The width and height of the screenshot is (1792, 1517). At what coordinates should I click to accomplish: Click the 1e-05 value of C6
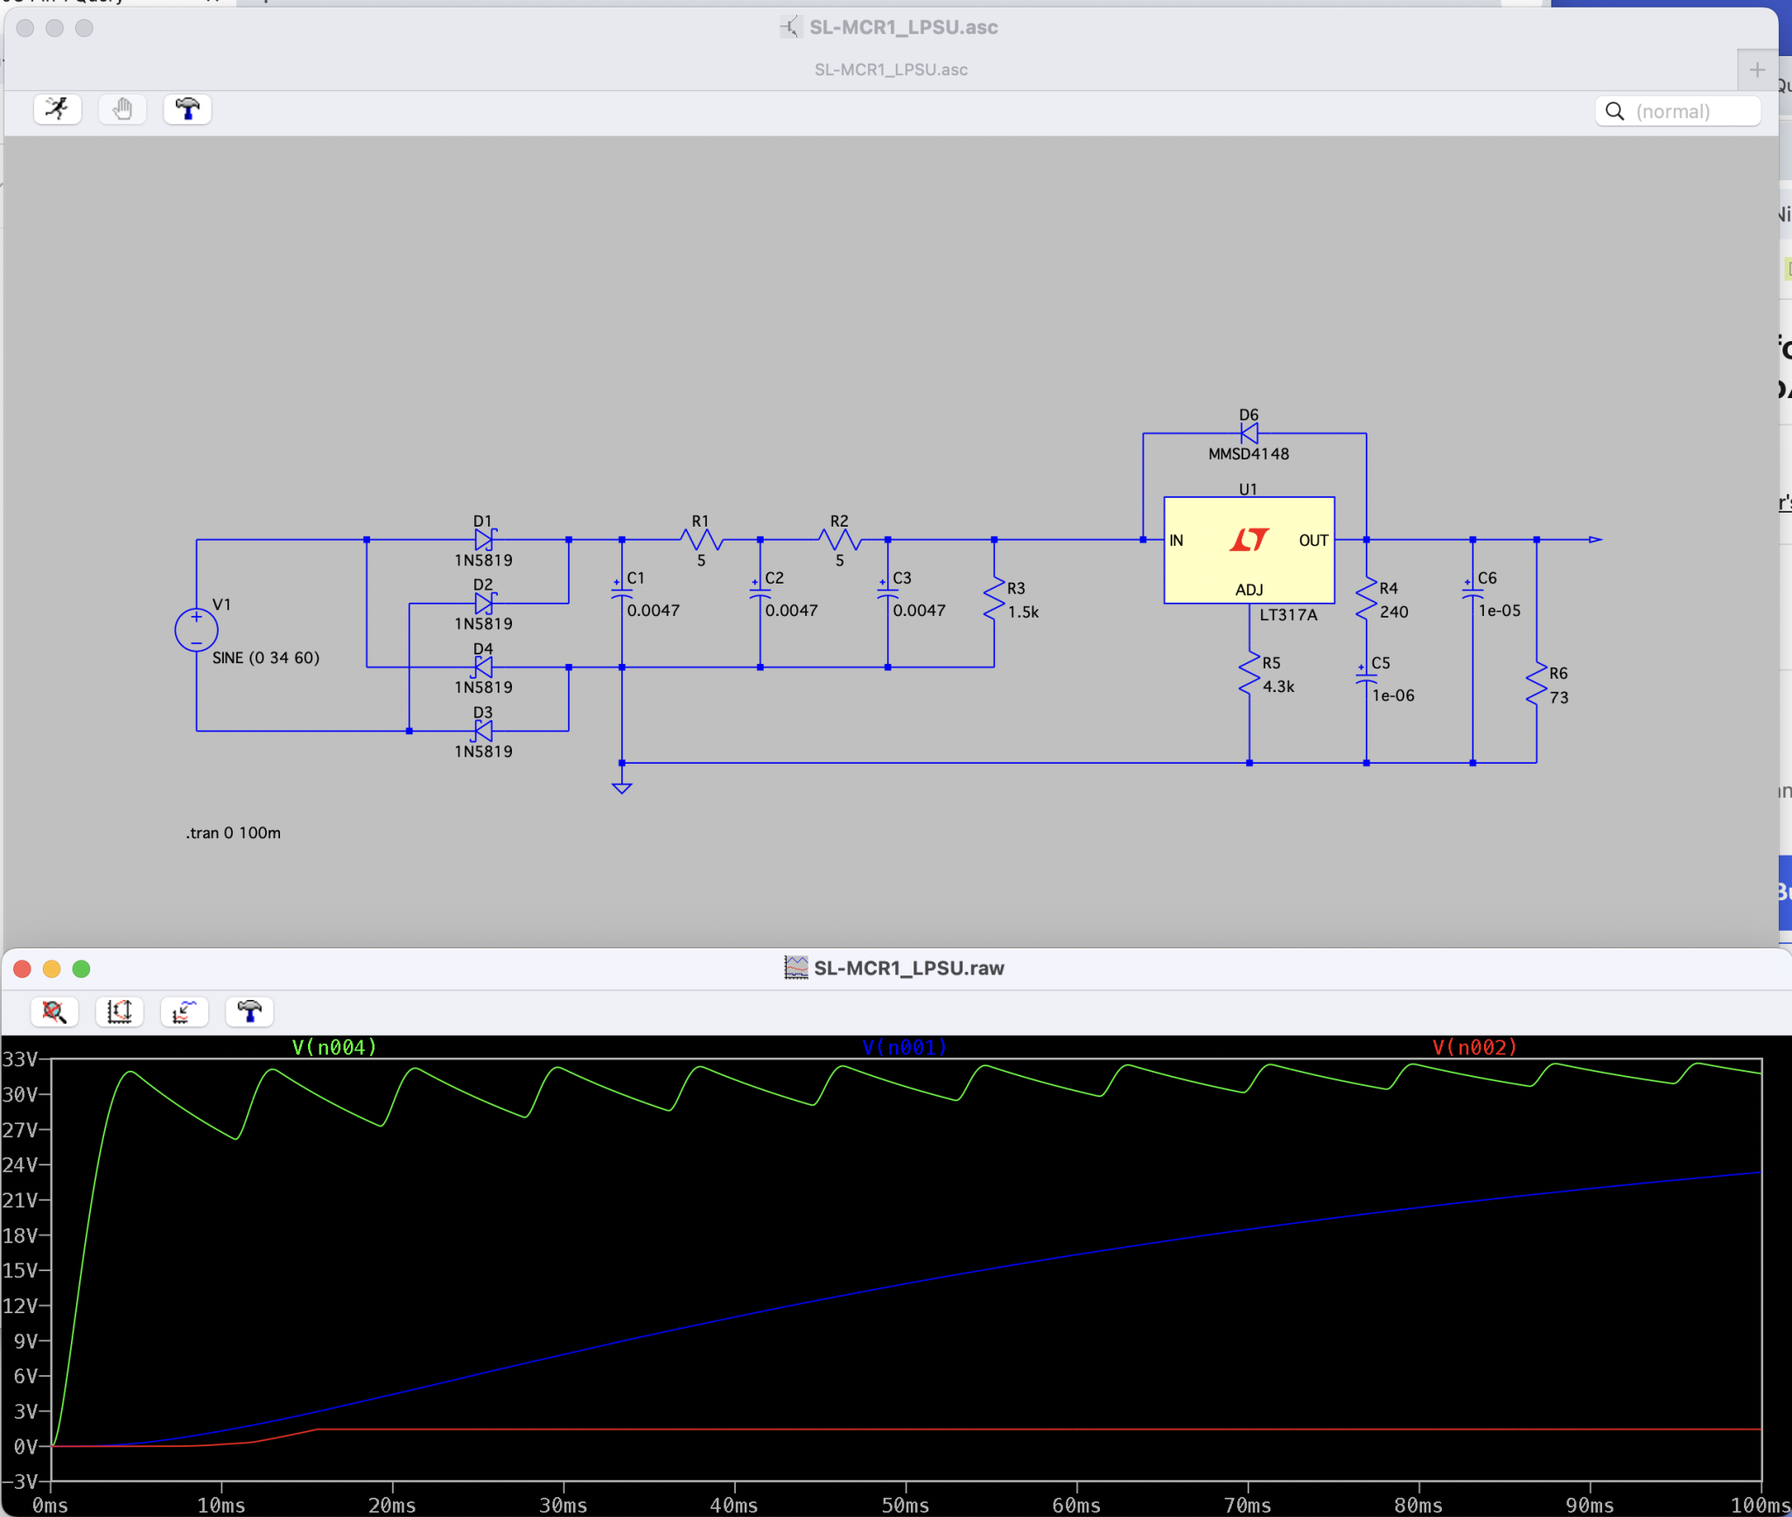tap(1500, 611)
